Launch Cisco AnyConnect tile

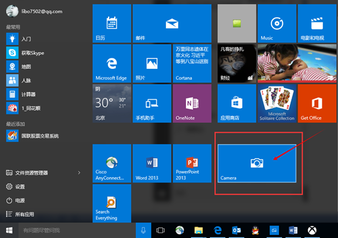(x=112, y=163)
